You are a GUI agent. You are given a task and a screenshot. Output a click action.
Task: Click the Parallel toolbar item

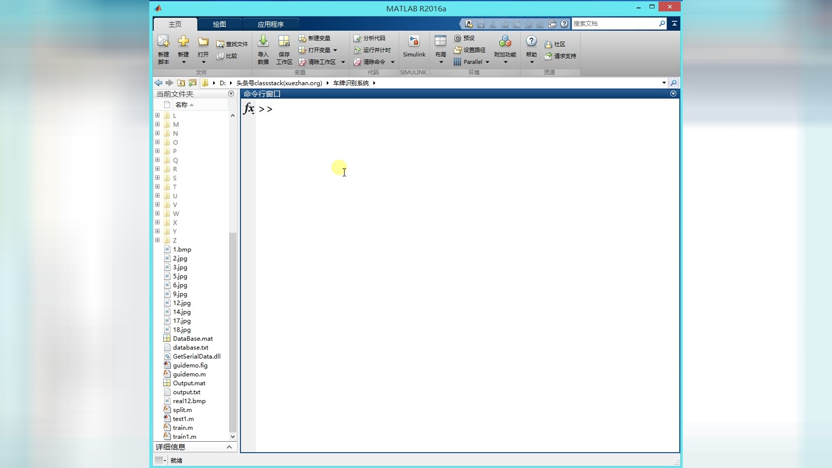(x=468, y=62)
